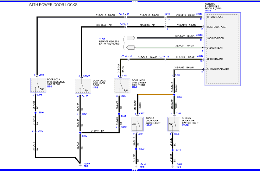Select the G300 ground label

click(87, 164)
